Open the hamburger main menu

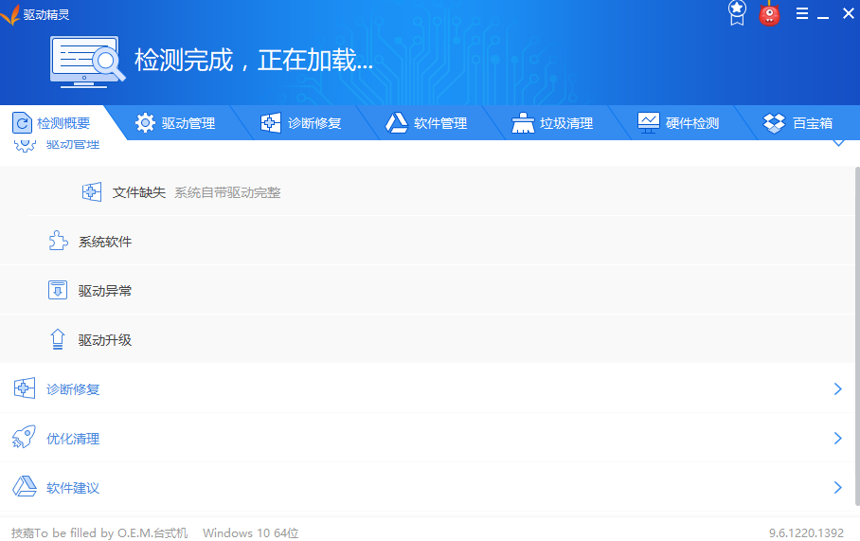pyautogui.click(x=802, y=13)
